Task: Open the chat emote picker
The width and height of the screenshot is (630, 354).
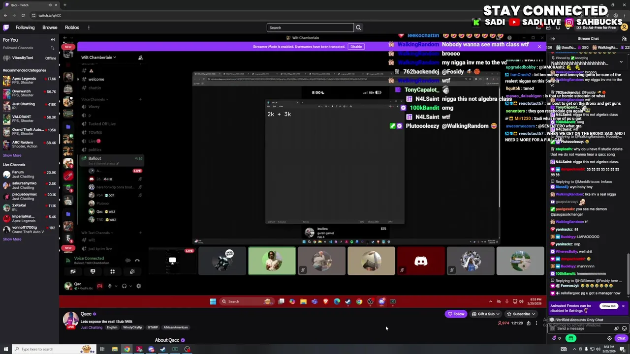Action: click(624, 328)
